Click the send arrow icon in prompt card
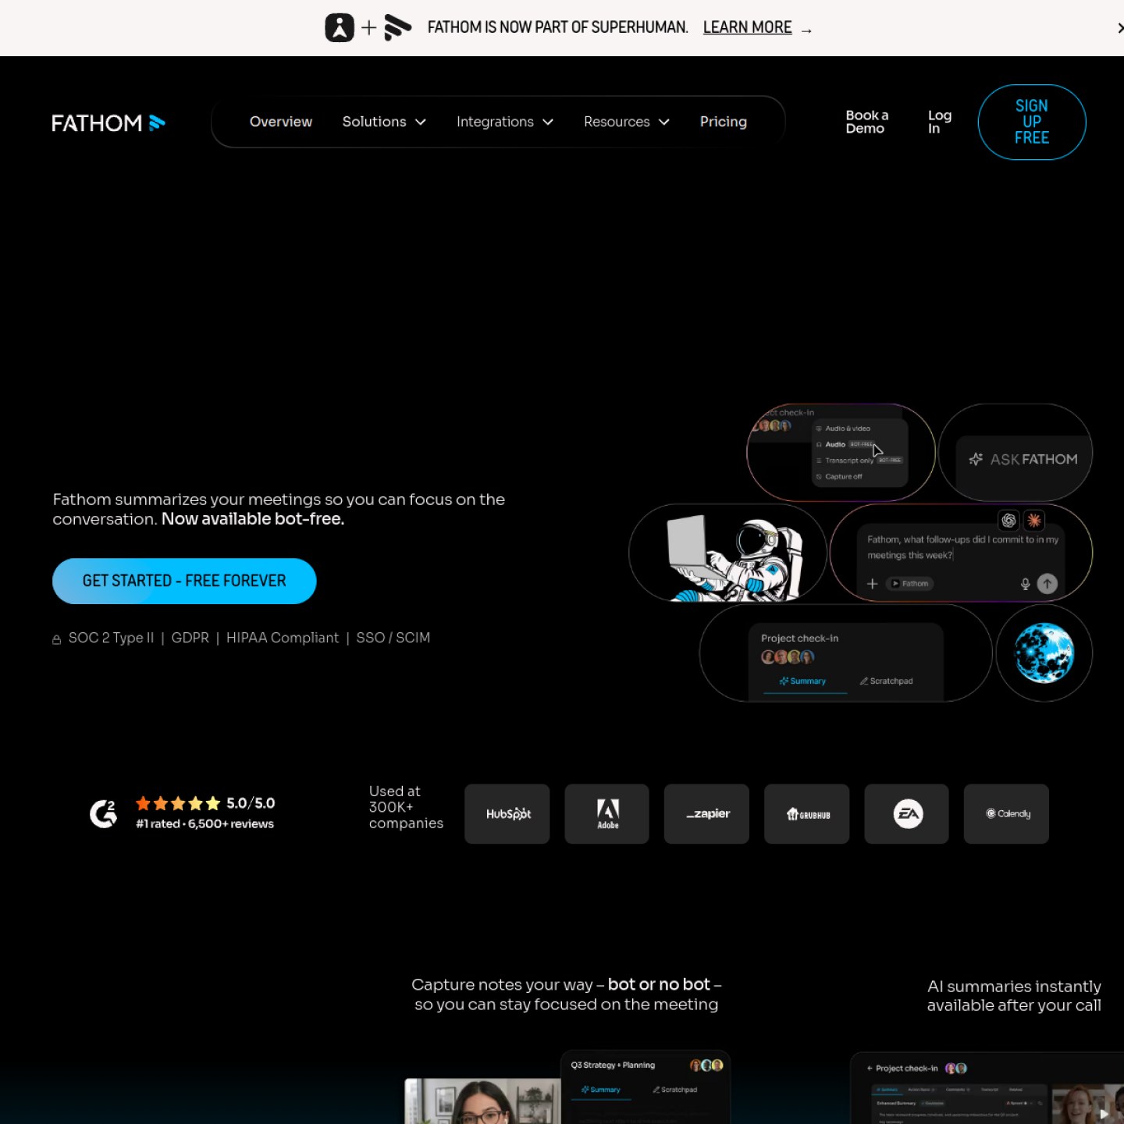The height and width of the screenshot is (1124, 1124). (x=1048, y=583)
